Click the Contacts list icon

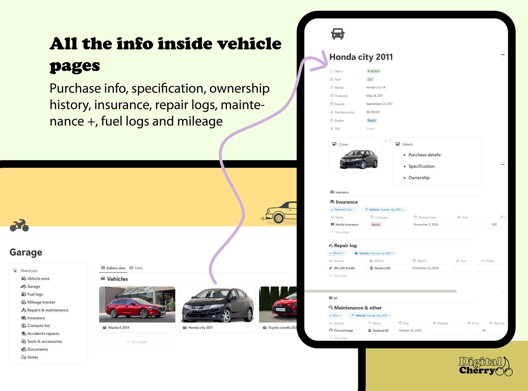24,326
